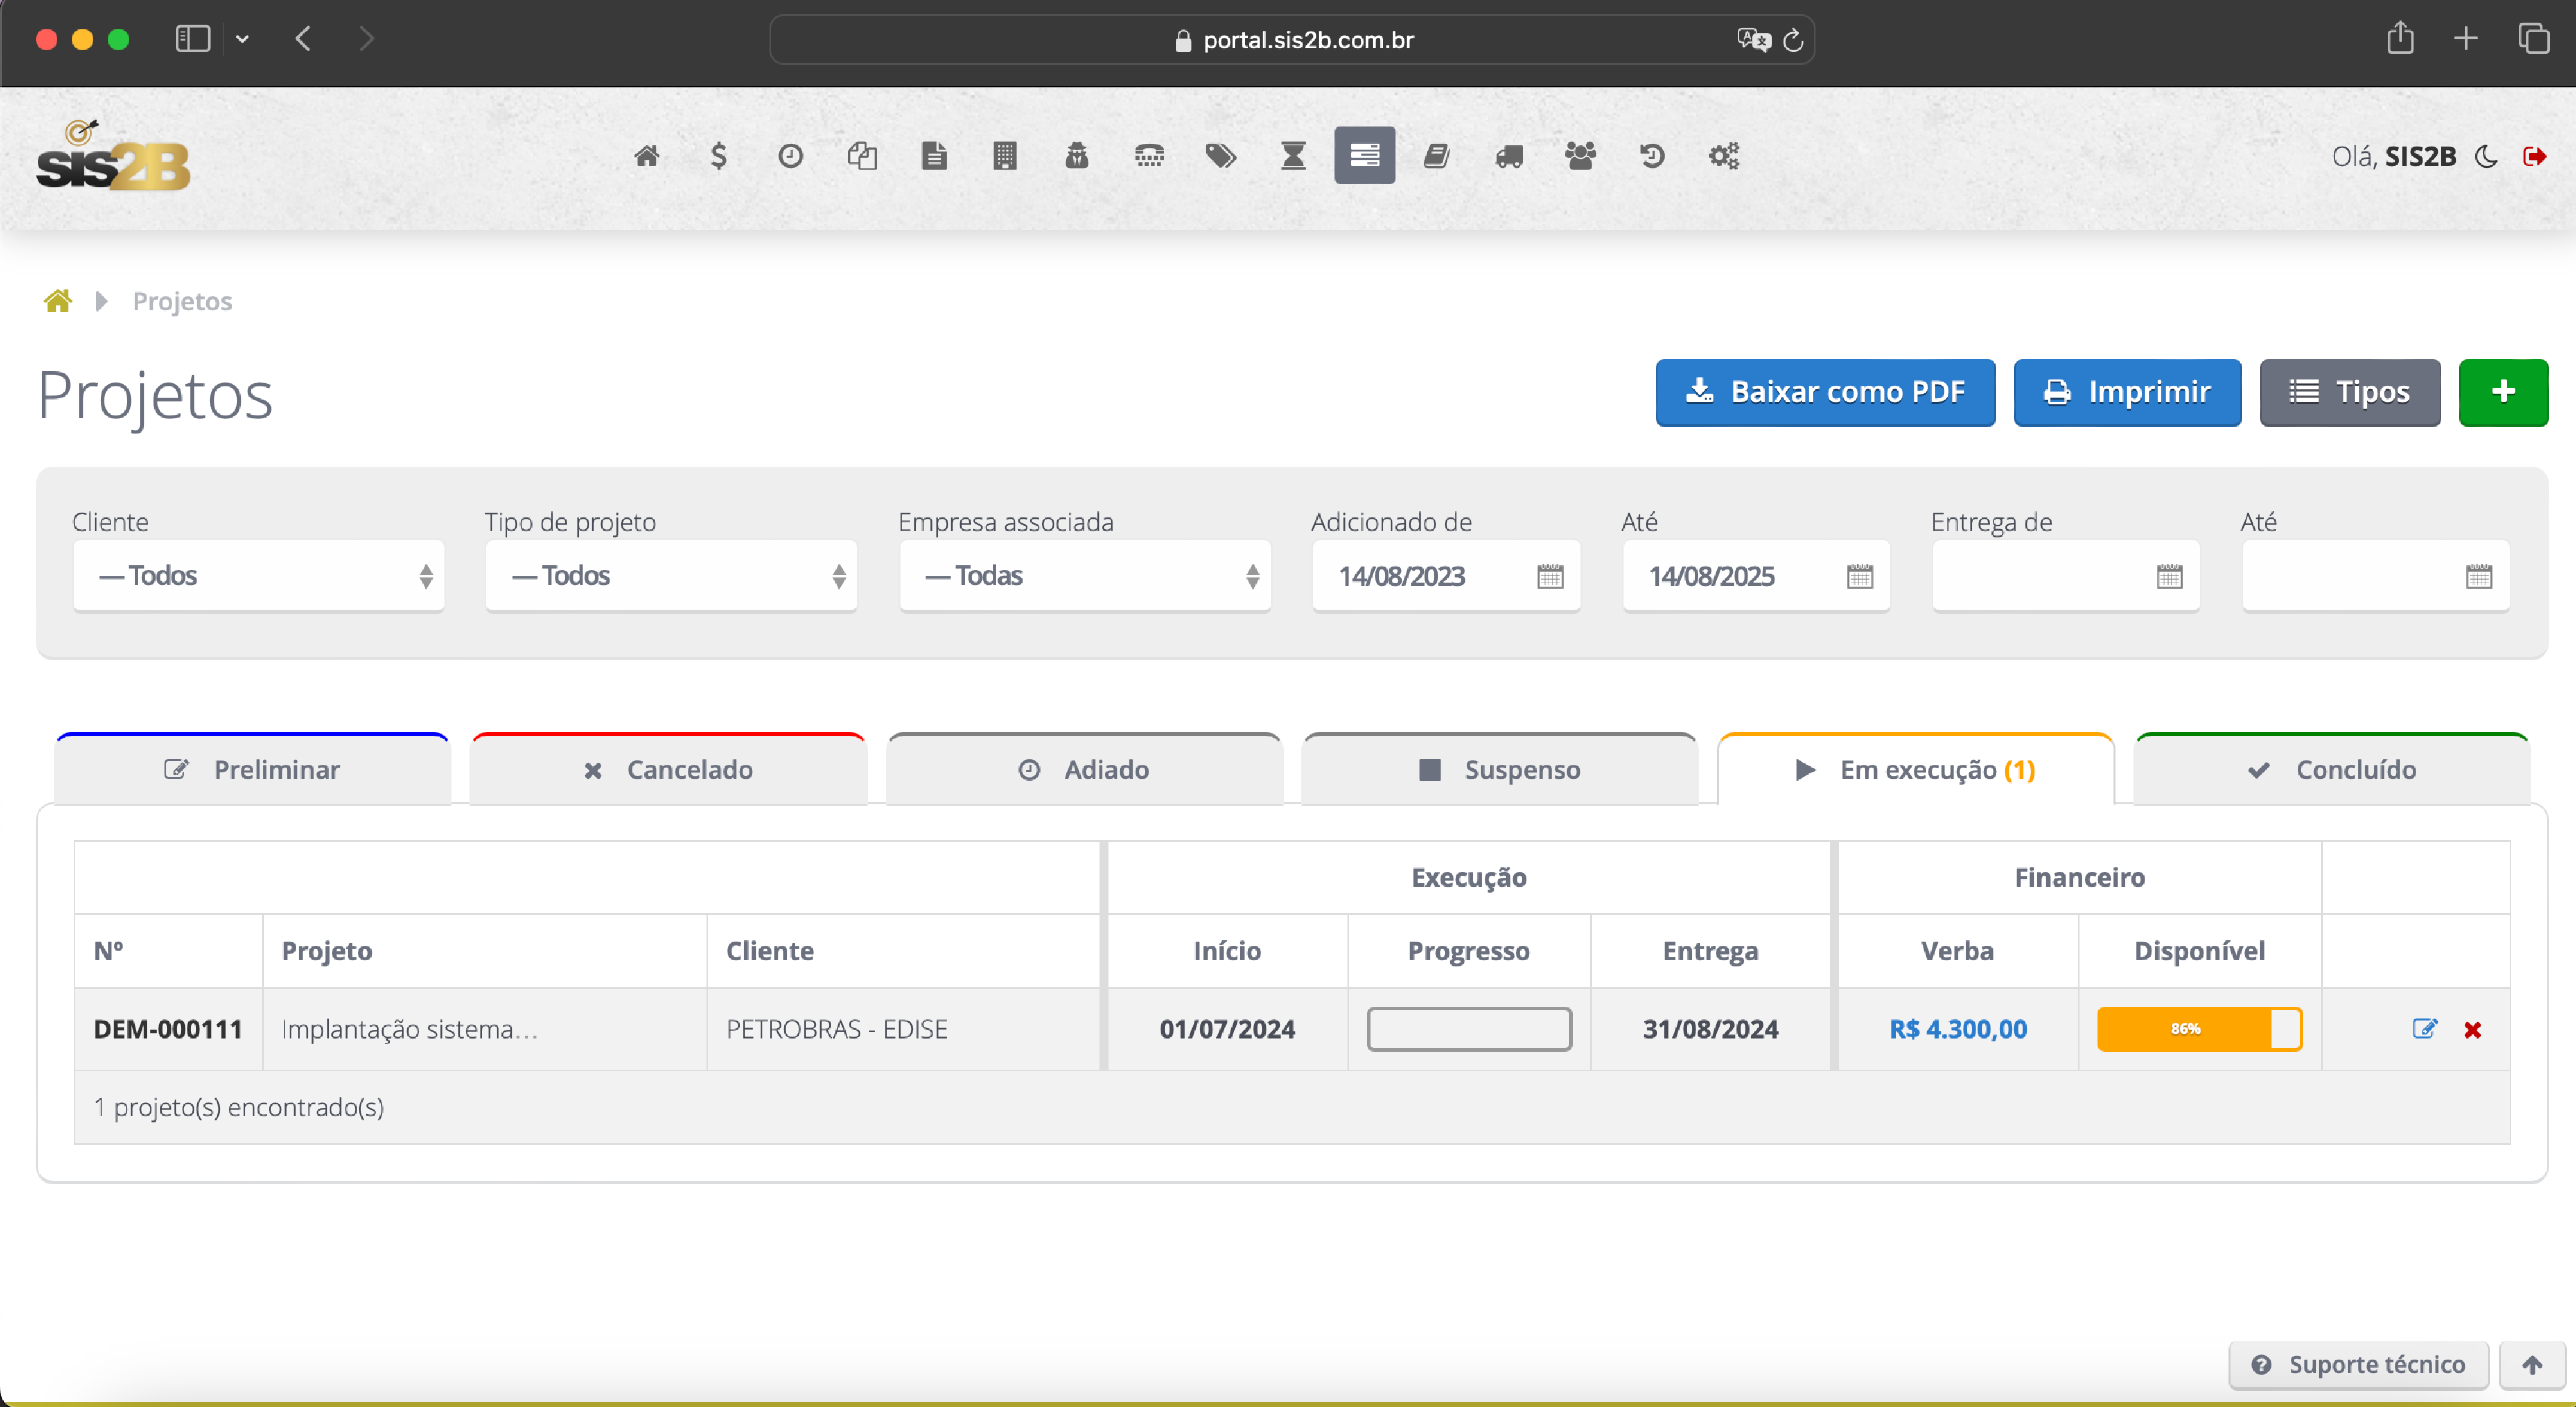The image size is (2576, 1407).
Task: Edit project DEM-000111 via pencil icon
Action: coord(2424,1029)
